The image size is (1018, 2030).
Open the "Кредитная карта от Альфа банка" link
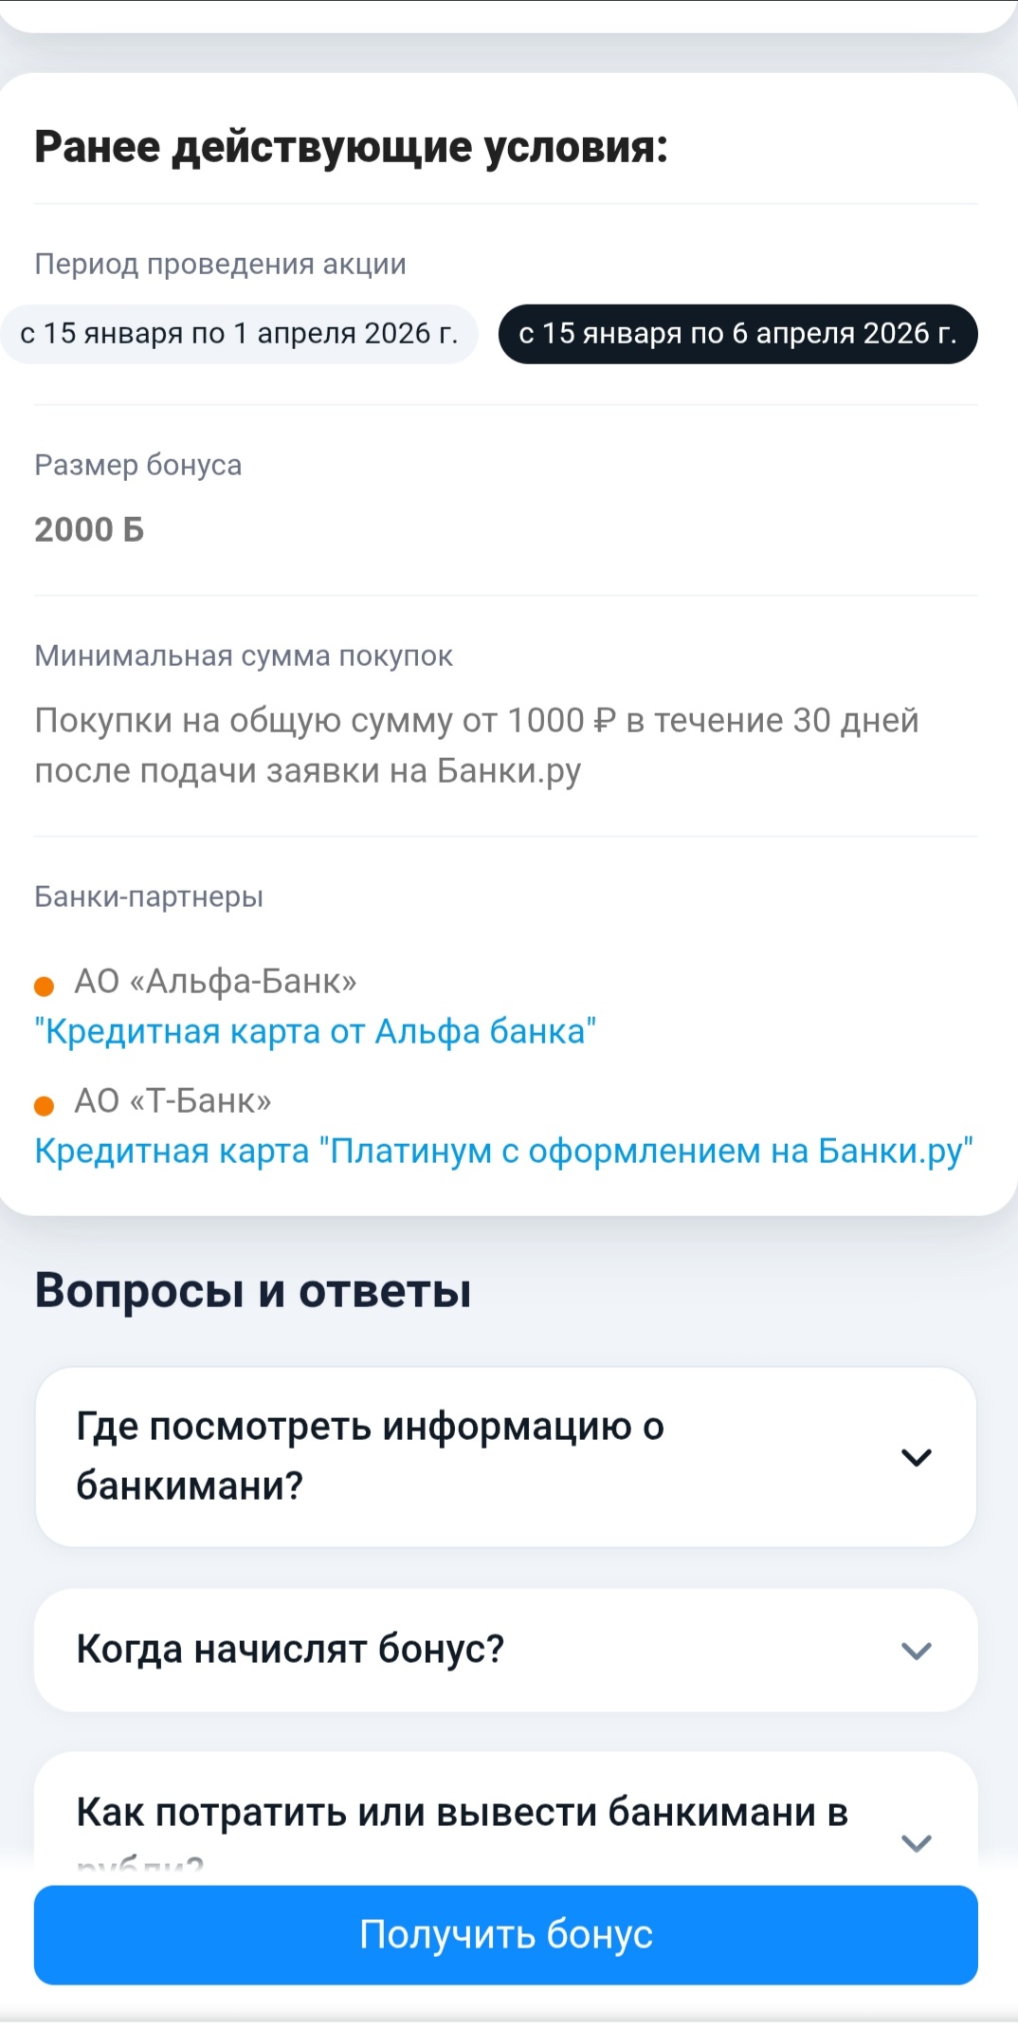tap(316, 1031)
